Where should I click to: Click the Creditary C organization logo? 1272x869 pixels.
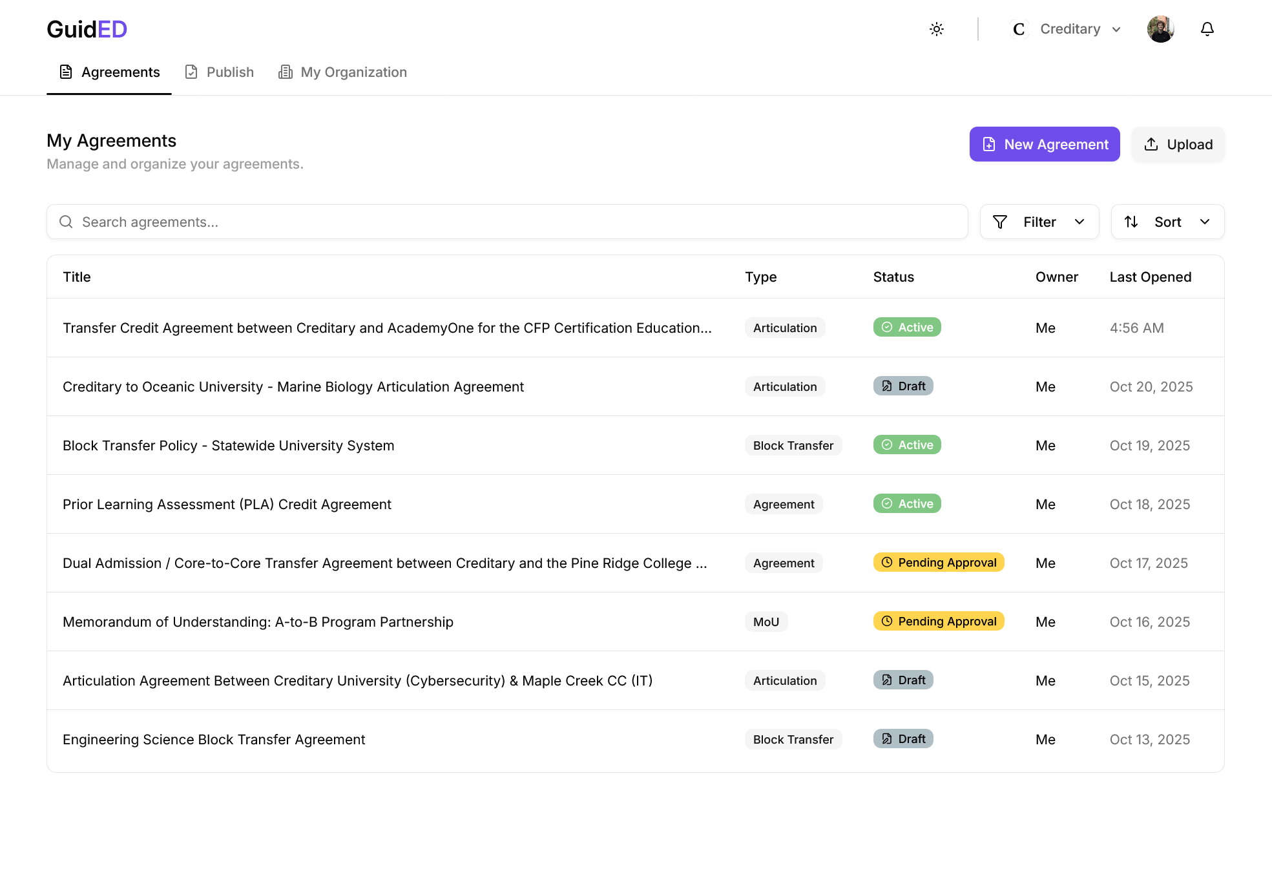coord(1019,29)
